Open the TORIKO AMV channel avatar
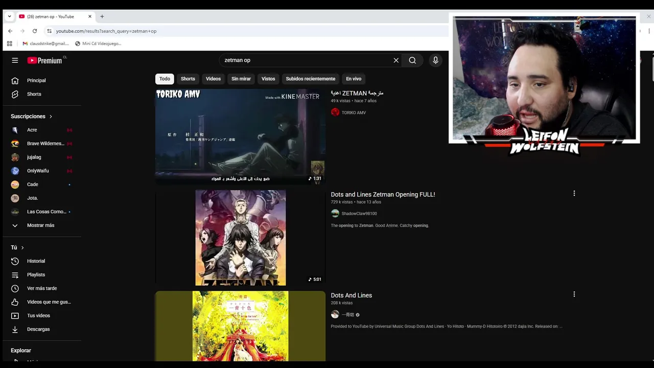This screenshot has height=368, width=654. [335, 112]
